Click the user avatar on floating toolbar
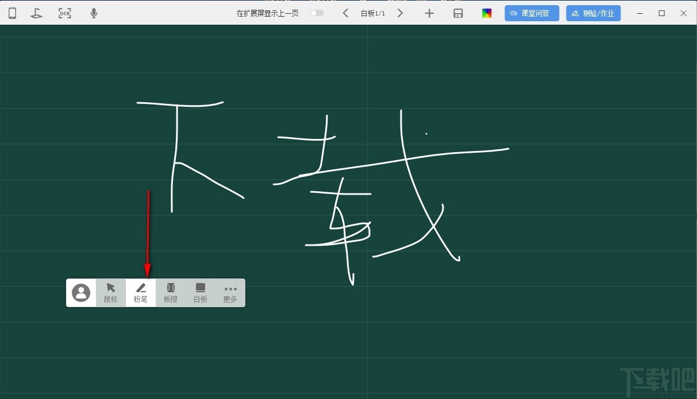The image size is (697, 399). (81, 292)
